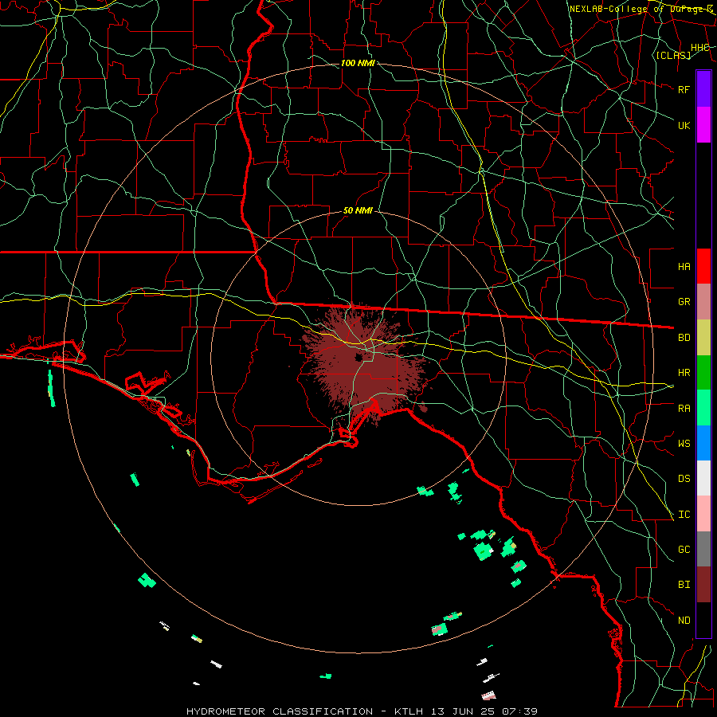717x717 pixels.
Task: Click the NEXLAB-College of DuPage credit text
Action: 642,9
